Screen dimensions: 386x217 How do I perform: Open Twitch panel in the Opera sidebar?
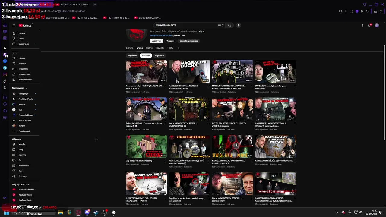coord(5,55)
